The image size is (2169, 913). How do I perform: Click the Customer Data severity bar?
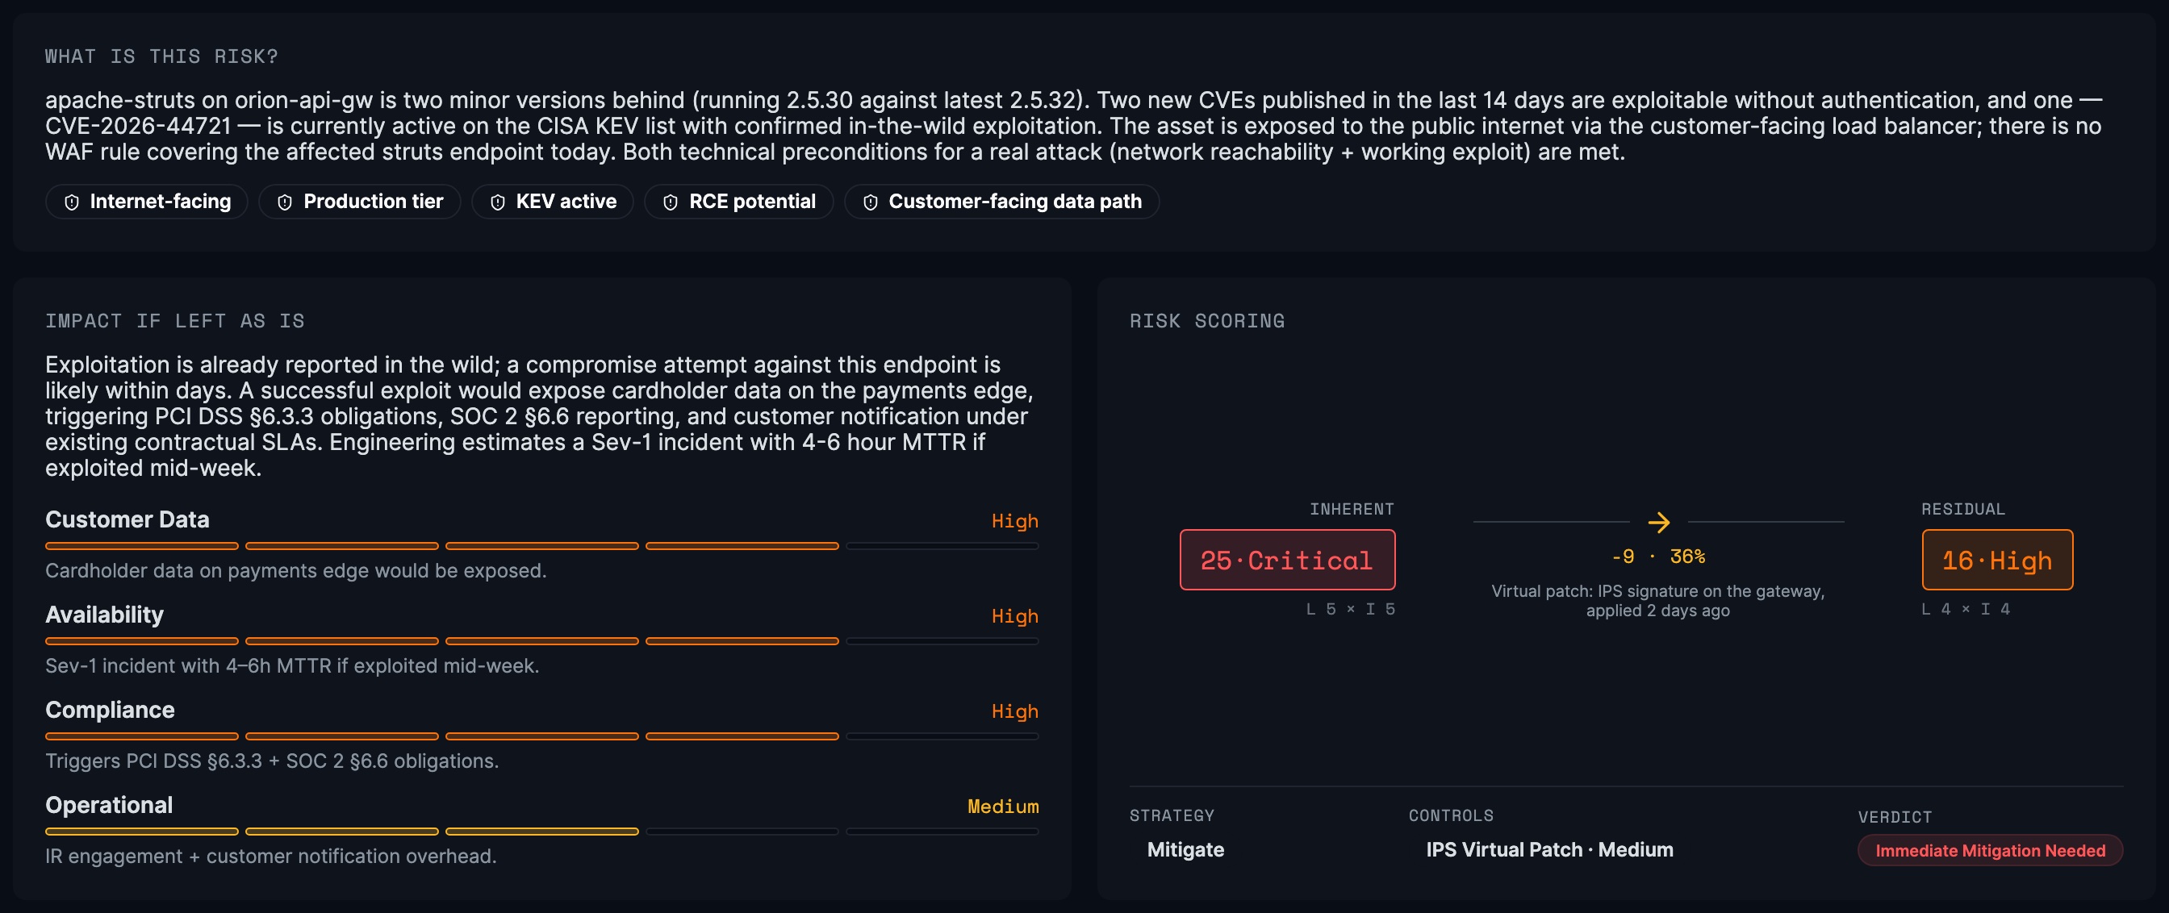pos(541,546)
